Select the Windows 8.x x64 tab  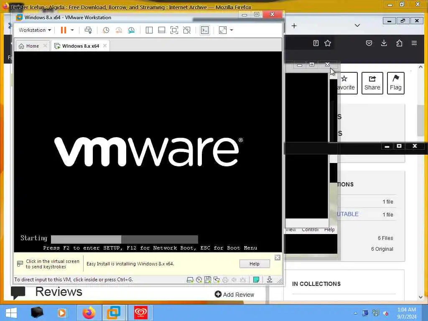point(77,46)
